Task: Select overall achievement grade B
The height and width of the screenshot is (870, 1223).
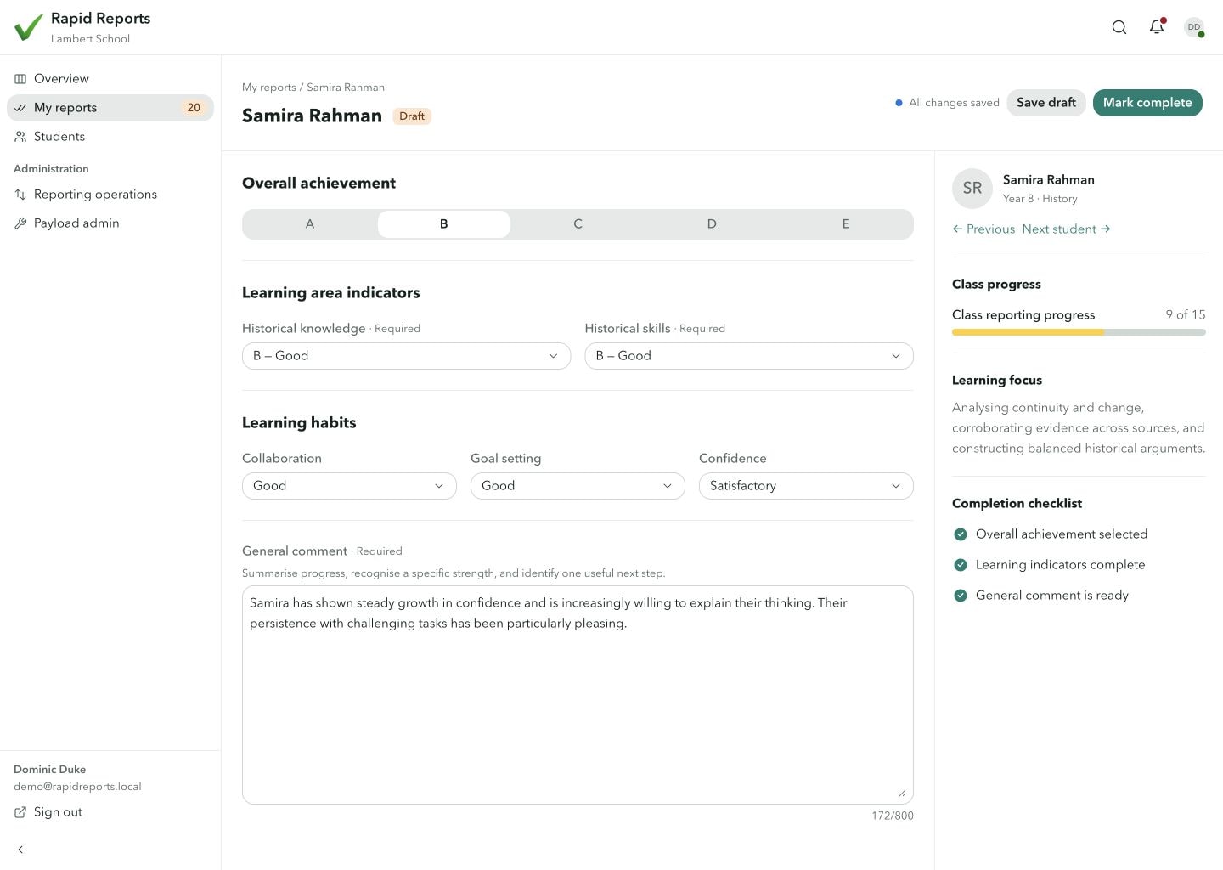Action: (443, 224)
